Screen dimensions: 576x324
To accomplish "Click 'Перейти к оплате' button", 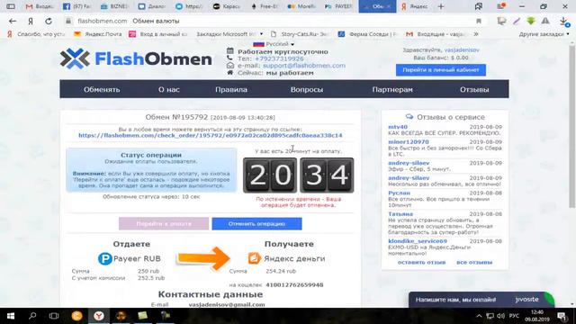I will [x=164, y=224].
